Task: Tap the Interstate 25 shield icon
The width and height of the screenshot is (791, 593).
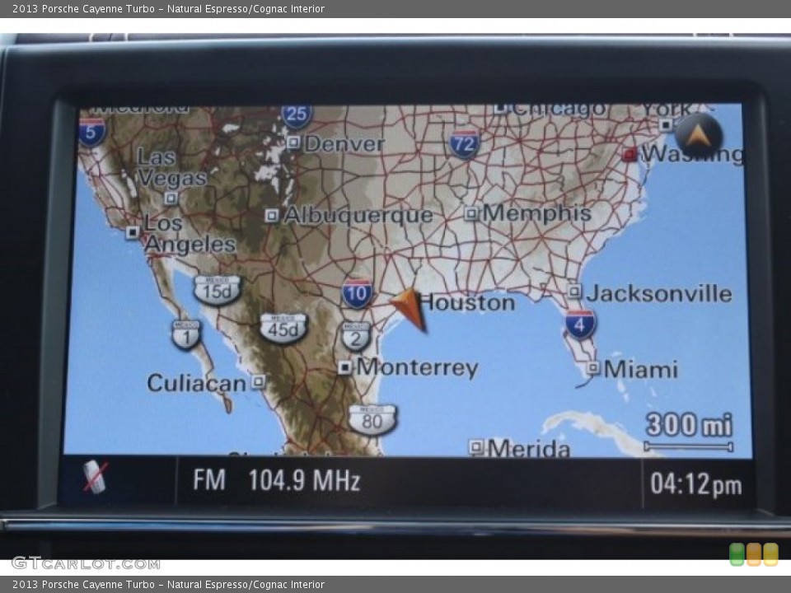Action: tap(297, 115)
